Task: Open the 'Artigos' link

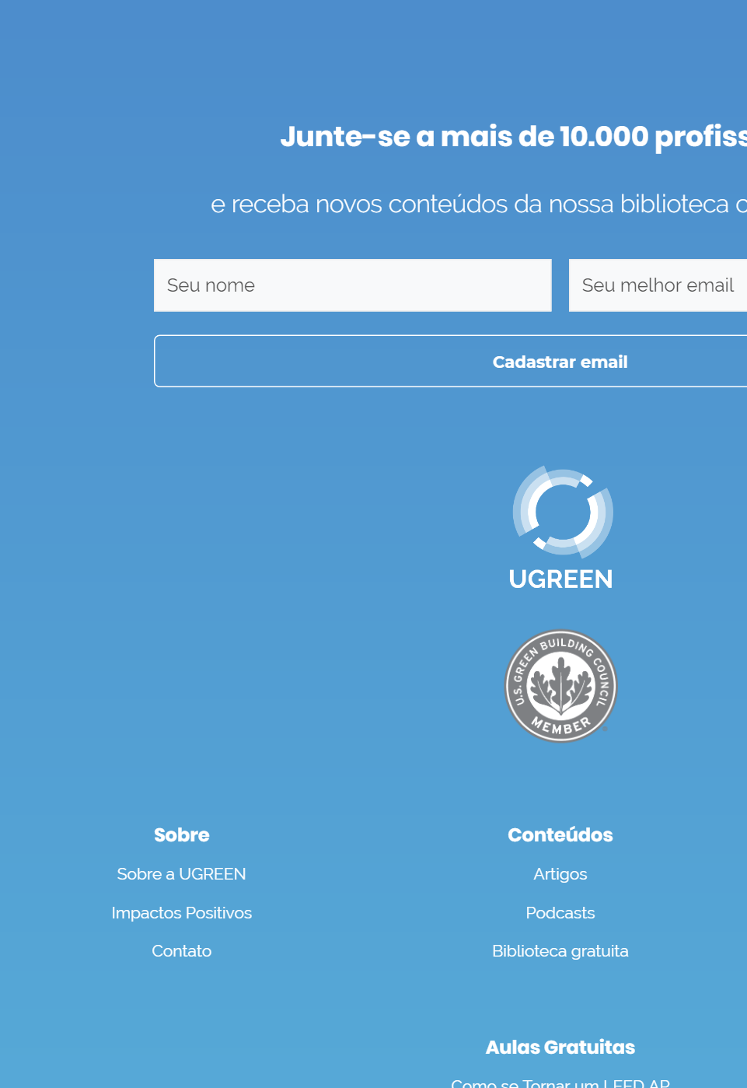Action: pos(560,874)
